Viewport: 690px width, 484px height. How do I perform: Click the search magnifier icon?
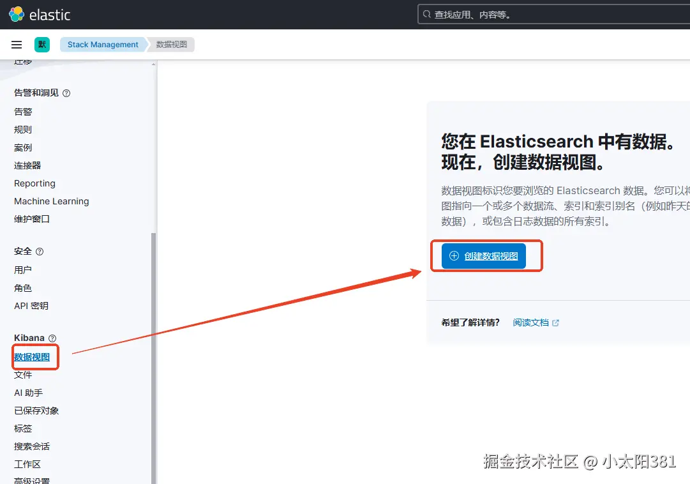[x=426, y=15]
